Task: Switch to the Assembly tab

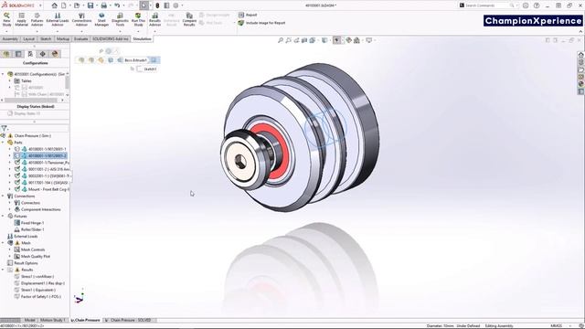Action: (x=10, y=38)
